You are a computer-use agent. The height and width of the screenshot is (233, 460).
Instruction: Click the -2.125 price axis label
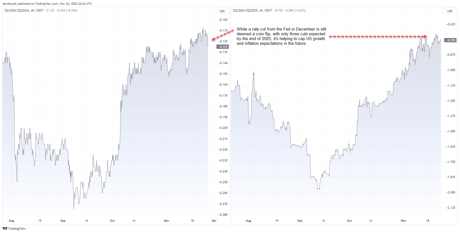[x=450, y=207]
